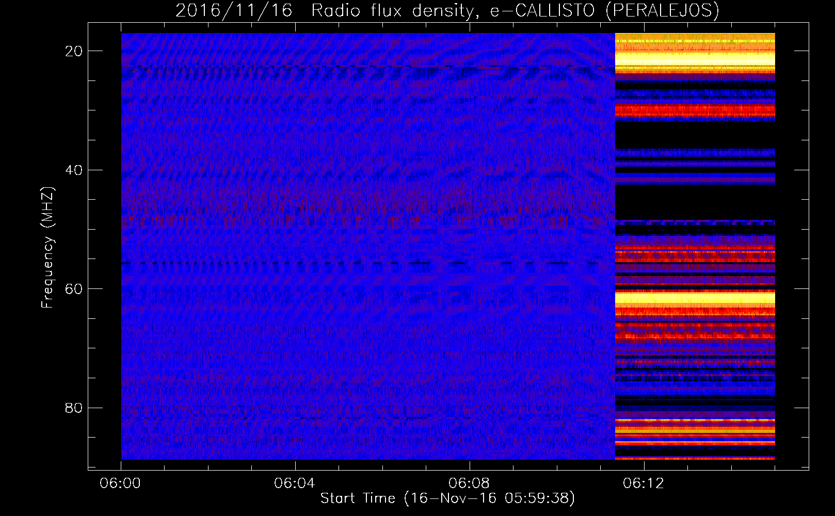Viewport: 835px width, 516px height.
Task: Select the 80 MHz frequency tick label
Action: (x=74, y=408)
